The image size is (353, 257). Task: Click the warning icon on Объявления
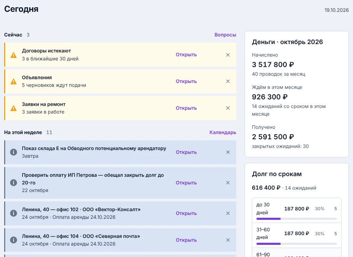tap(14, 81)
